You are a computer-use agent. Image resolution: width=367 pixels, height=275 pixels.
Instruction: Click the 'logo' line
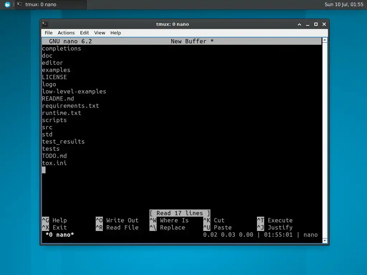(49, 85)
